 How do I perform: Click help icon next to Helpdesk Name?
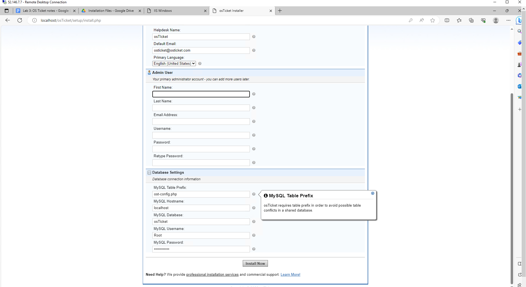254,36
